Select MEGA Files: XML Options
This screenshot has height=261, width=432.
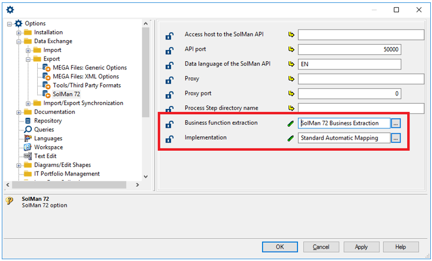86,77
